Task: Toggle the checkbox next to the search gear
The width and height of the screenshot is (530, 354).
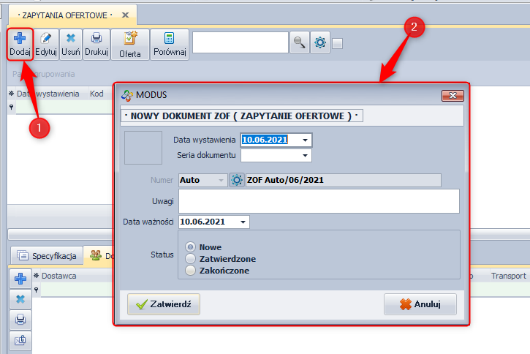Action: [337, 43]
